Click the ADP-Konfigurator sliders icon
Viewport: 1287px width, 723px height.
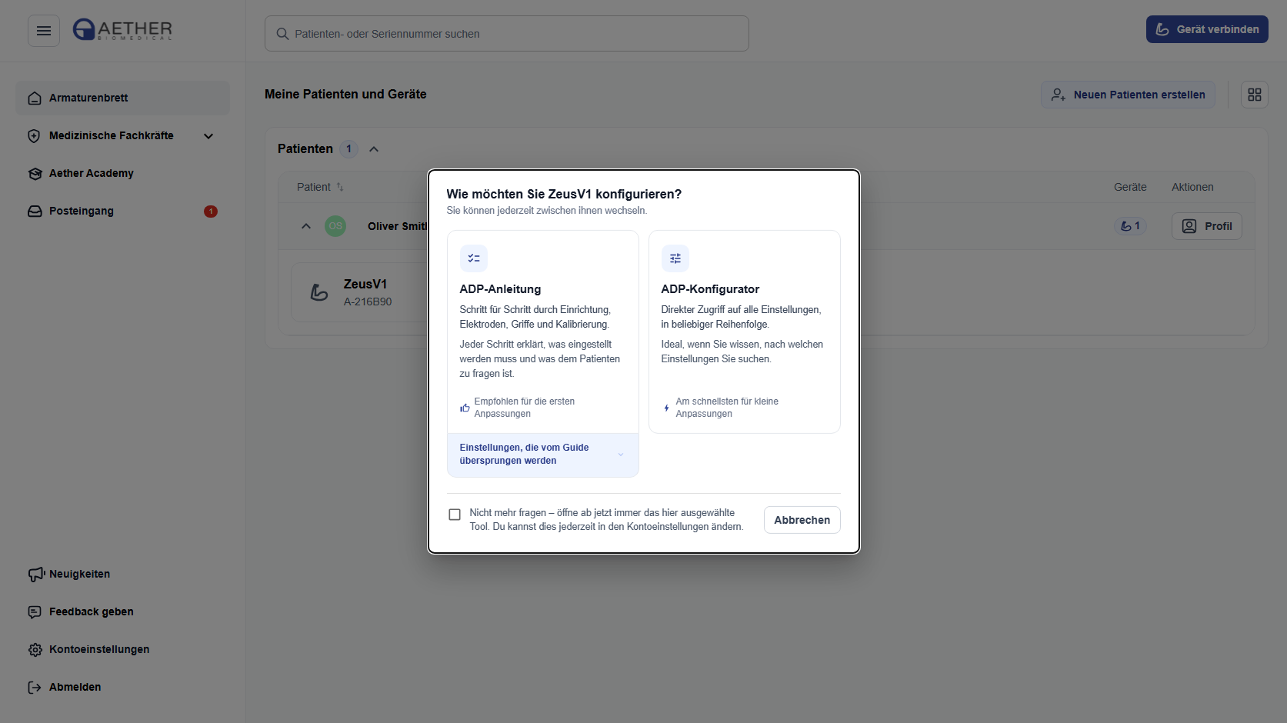click(675, 258)
